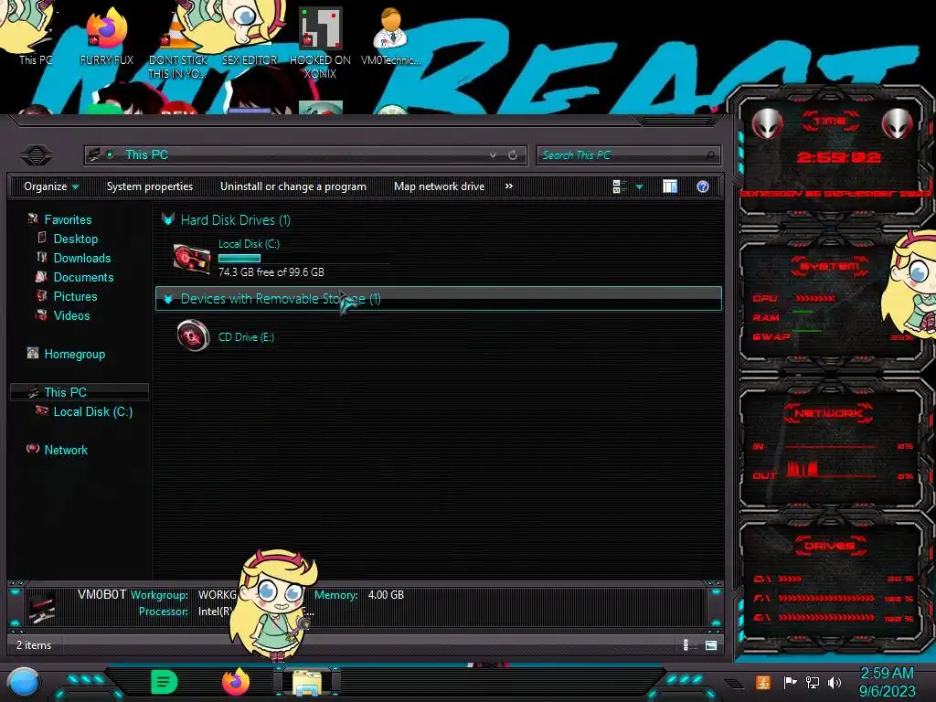
Task: Collapse the Hard Disk Drives group
Action: [x=168, y=219]
